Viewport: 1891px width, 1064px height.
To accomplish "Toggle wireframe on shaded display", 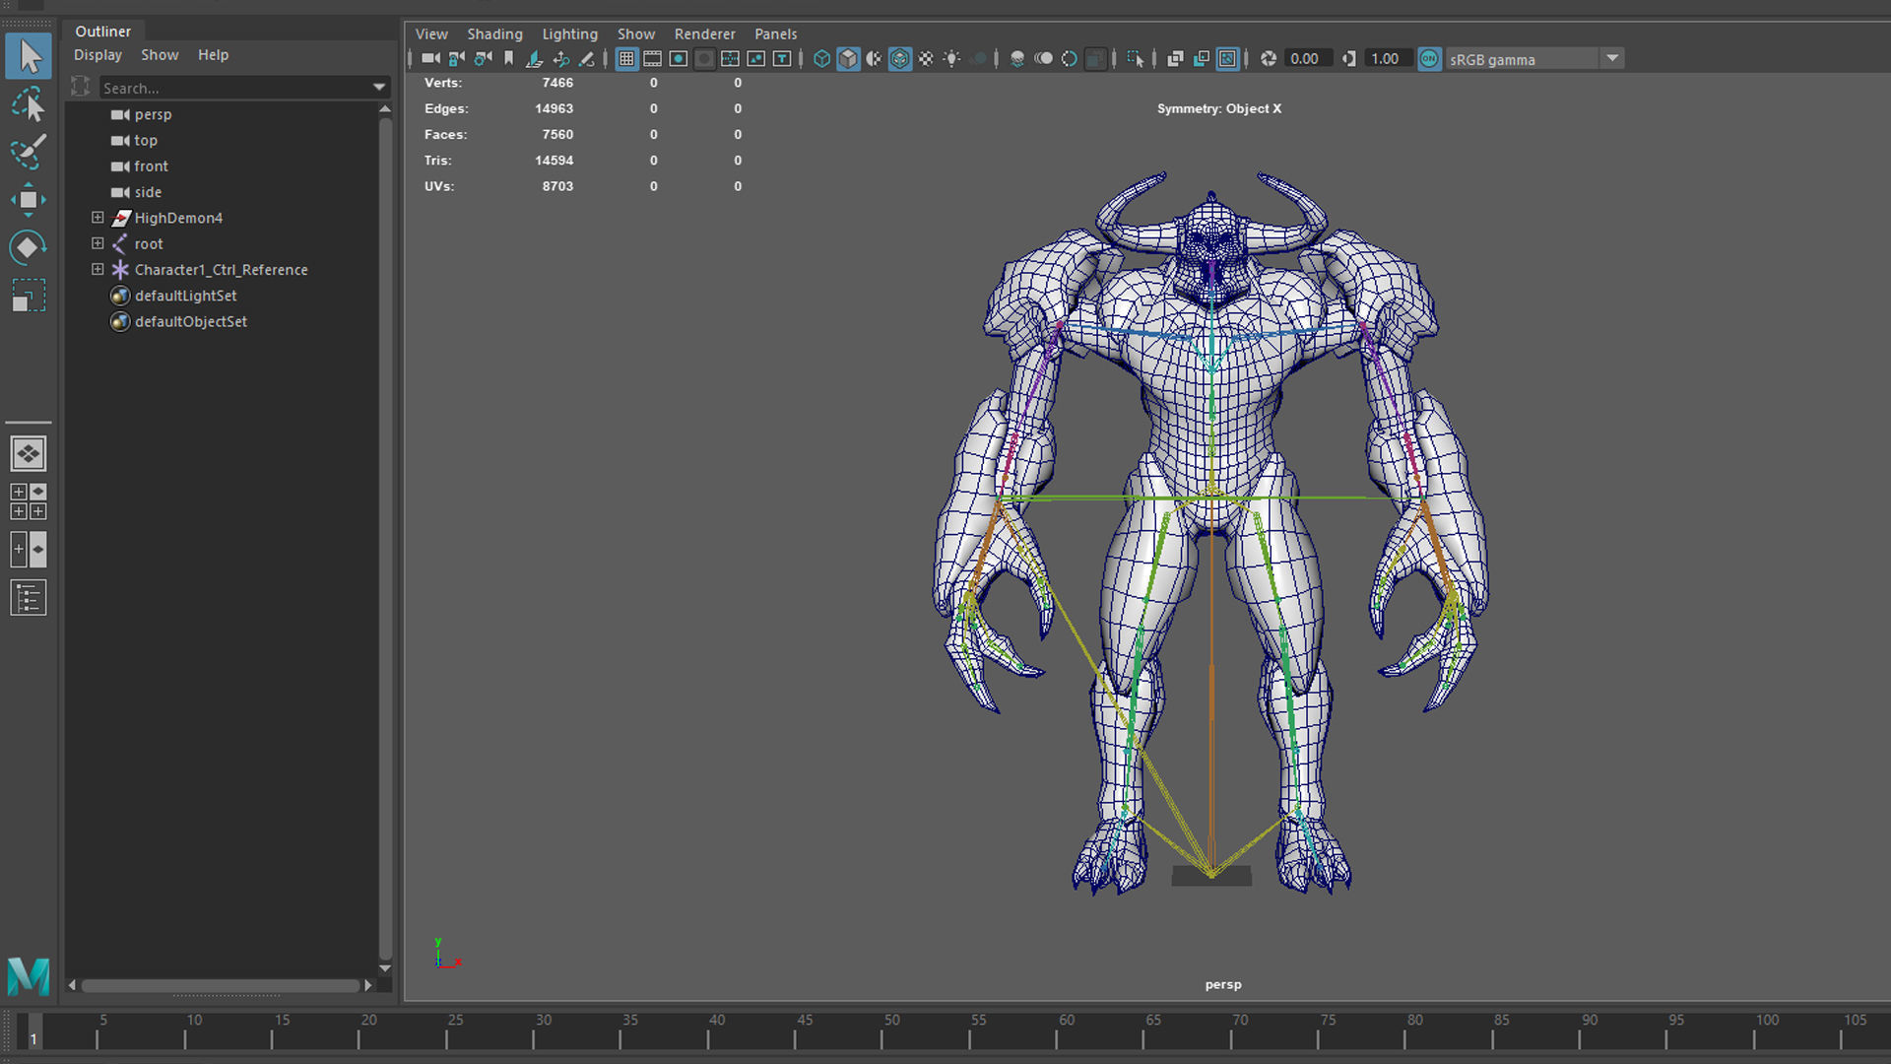I will click(x=899, y=59).
